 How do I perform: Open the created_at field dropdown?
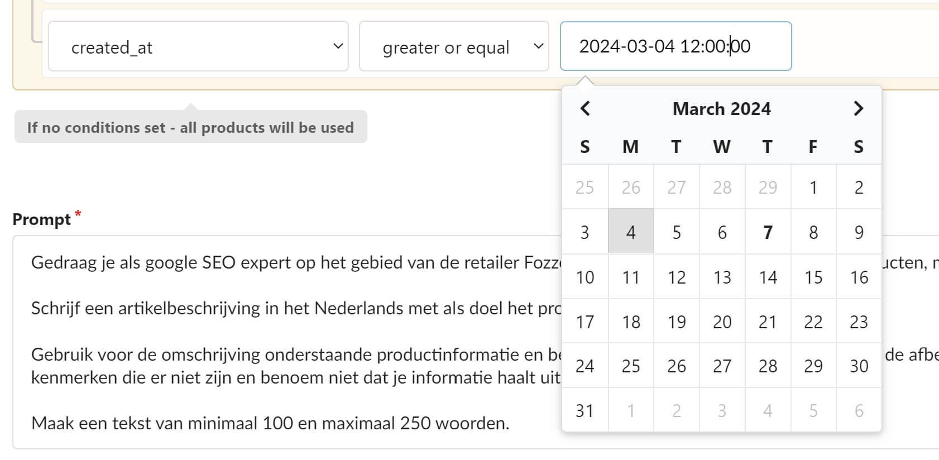[x=198, y=46]
